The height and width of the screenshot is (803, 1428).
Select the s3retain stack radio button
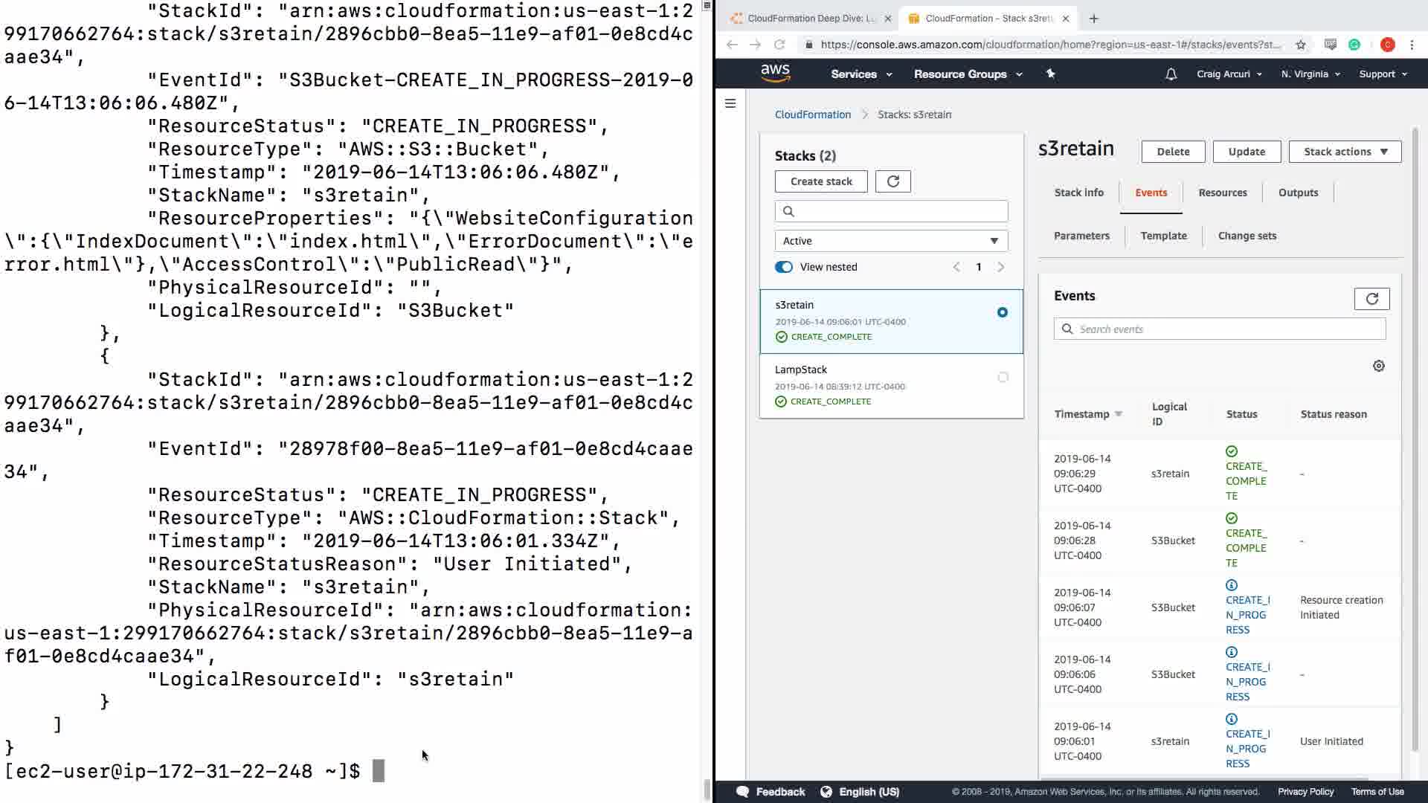[x=1002, y=312]
